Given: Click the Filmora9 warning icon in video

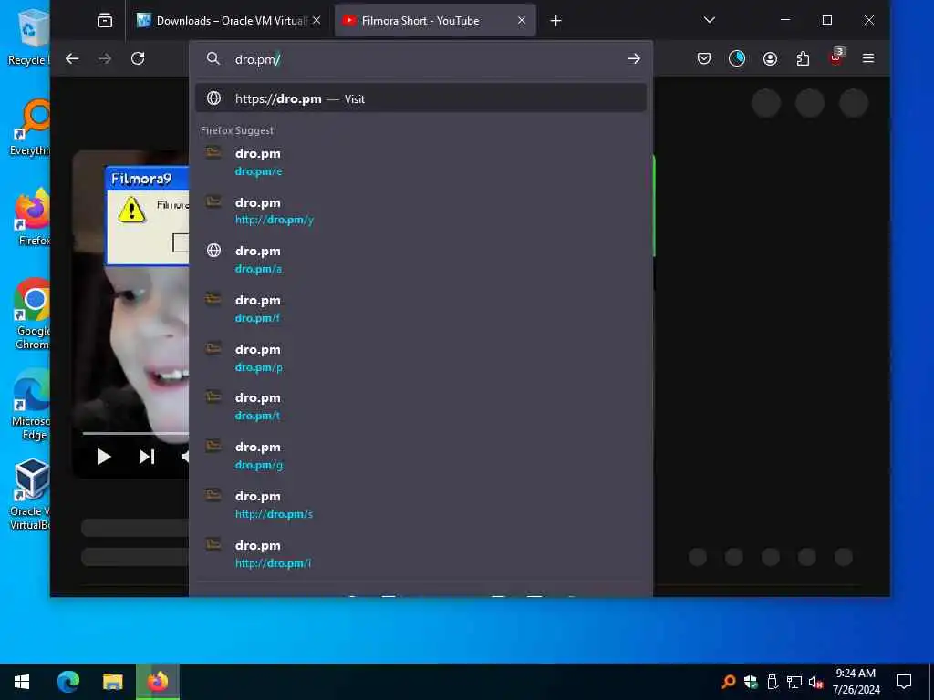Looking at the screenshot, I should [131, 210].
